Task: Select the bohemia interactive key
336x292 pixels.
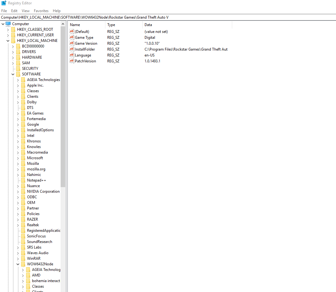Action: tap(46, 281)
